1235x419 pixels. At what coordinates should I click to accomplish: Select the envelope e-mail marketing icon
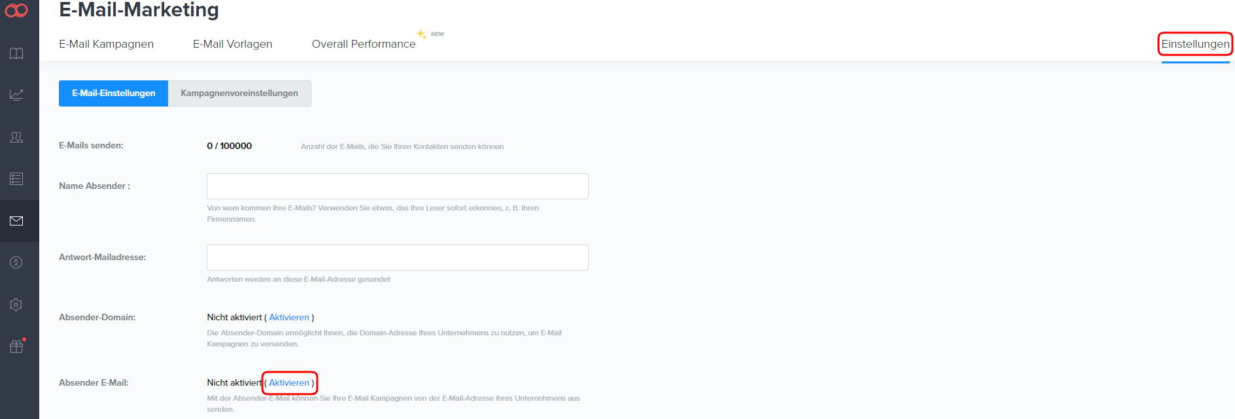(x=16, y=221)
